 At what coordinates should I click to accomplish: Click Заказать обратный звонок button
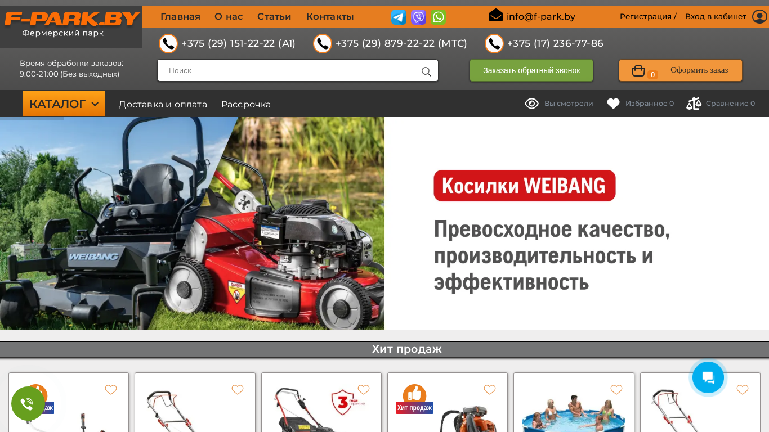(531, 70)
